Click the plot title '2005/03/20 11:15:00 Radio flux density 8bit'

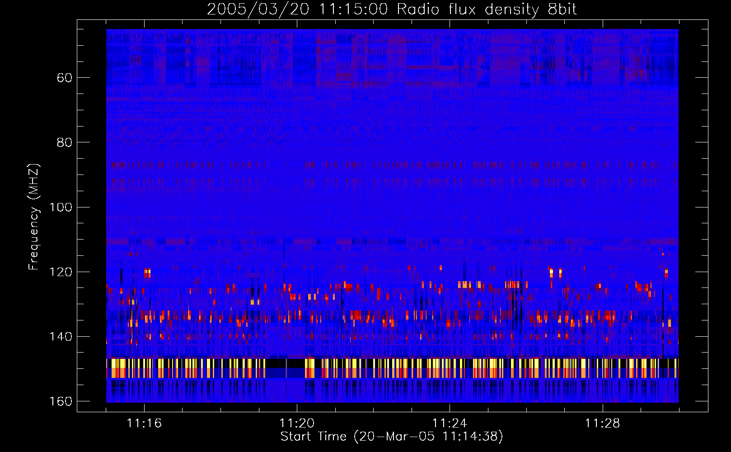[x=392, y=9]
